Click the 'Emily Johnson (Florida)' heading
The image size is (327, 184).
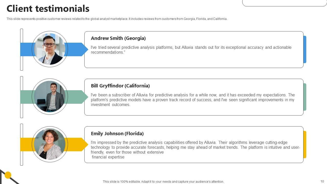(117, 134)
